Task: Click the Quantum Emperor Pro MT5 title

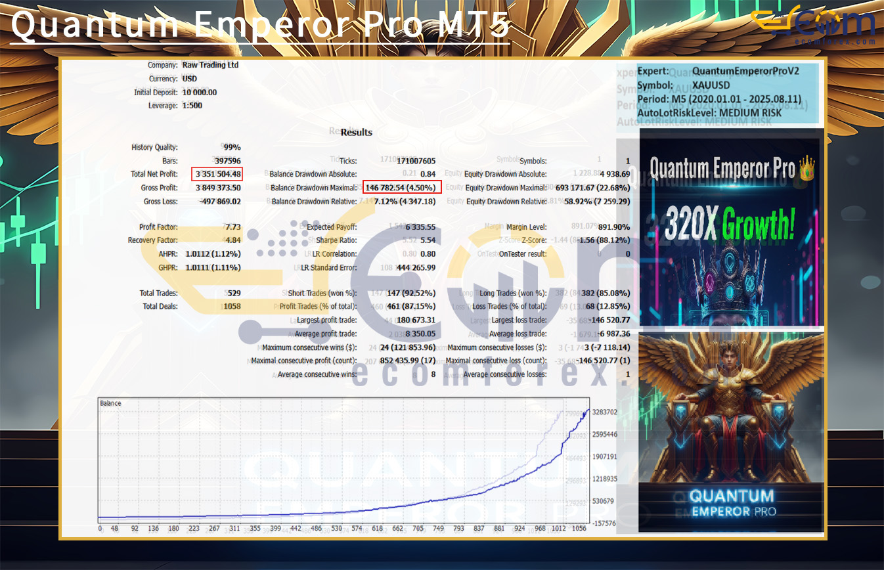Action: (x=260, y=26)
